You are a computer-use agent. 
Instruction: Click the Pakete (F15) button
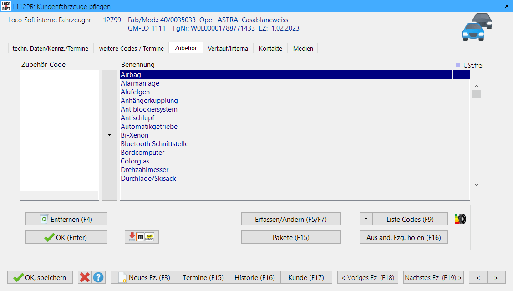(291, 237)
